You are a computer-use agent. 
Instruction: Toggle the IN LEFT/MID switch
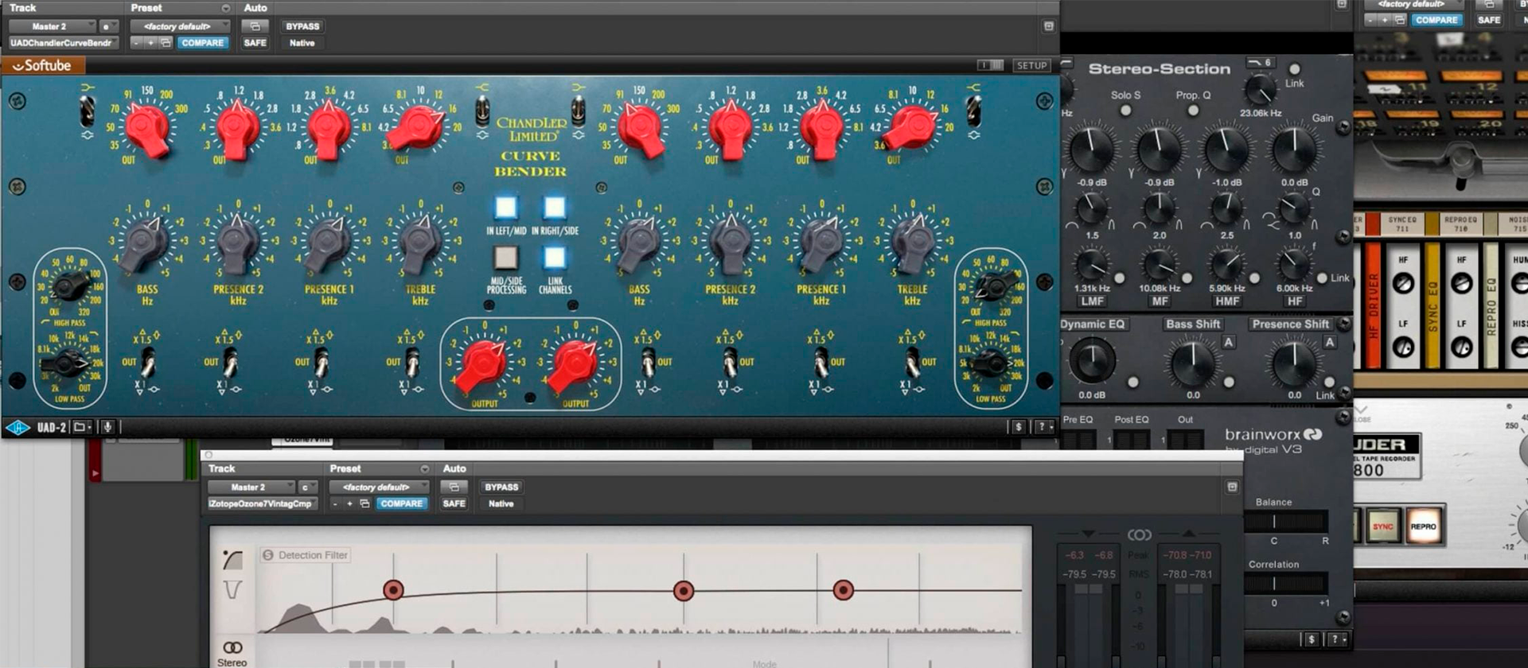click(506, 208)
